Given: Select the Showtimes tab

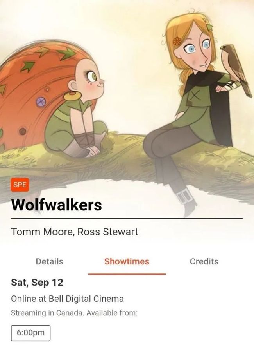Looking at the screenshot, I should pos(127,261).
